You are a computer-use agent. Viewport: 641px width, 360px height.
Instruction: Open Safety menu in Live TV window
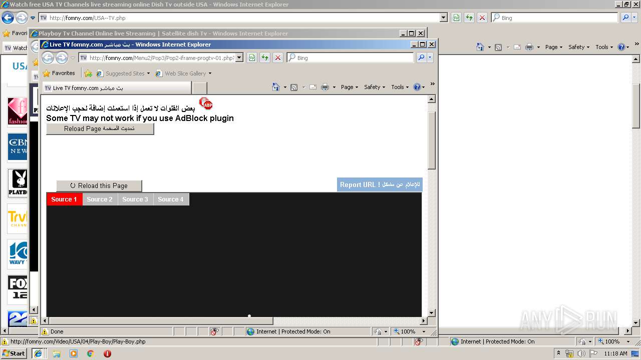pyautogui.click(x=375, y=87)
